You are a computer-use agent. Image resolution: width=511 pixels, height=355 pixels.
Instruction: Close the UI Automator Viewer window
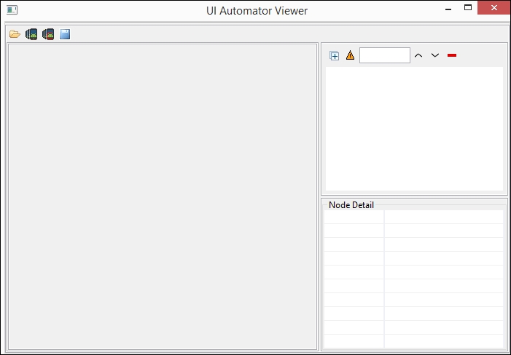[494, 8]
